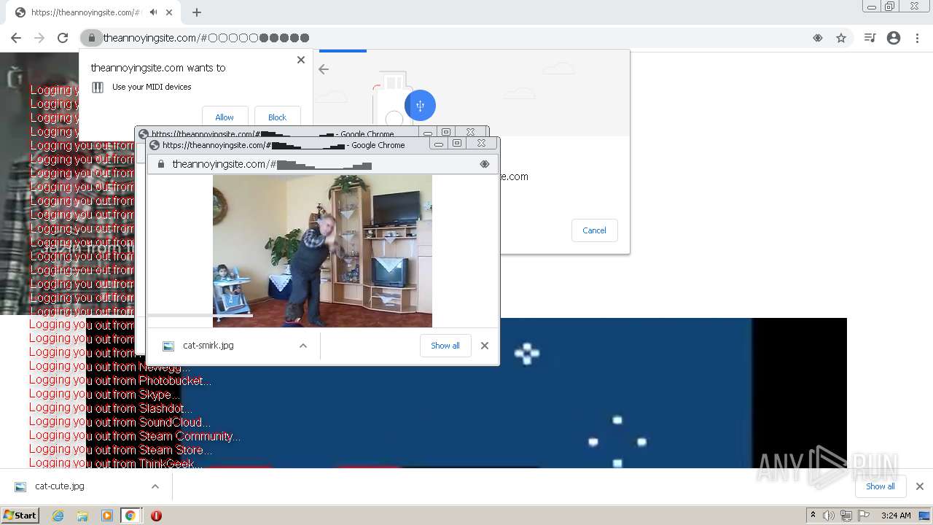Block MIDI devices access
The image size is (933, 525).
point(277,117)
